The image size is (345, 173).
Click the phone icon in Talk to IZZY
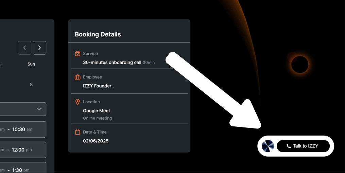point(289,146)
